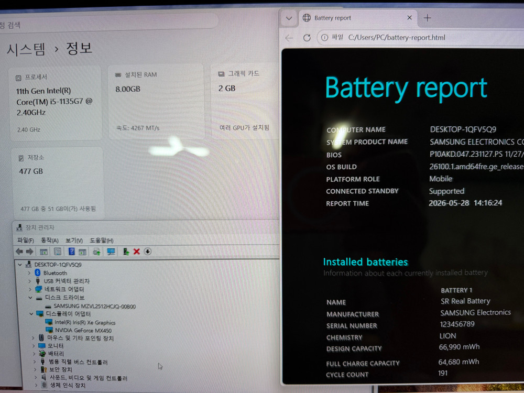
Task: Click the 네트워크 어댑터 network icon
Action: (39, 289)
